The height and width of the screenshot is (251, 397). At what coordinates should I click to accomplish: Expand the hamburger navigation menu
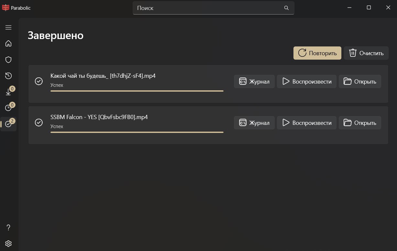click(8, 27)
